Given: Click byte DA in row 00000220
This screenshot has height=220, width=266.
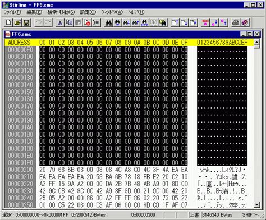Looking at the screenshot, I should point(109,184).
